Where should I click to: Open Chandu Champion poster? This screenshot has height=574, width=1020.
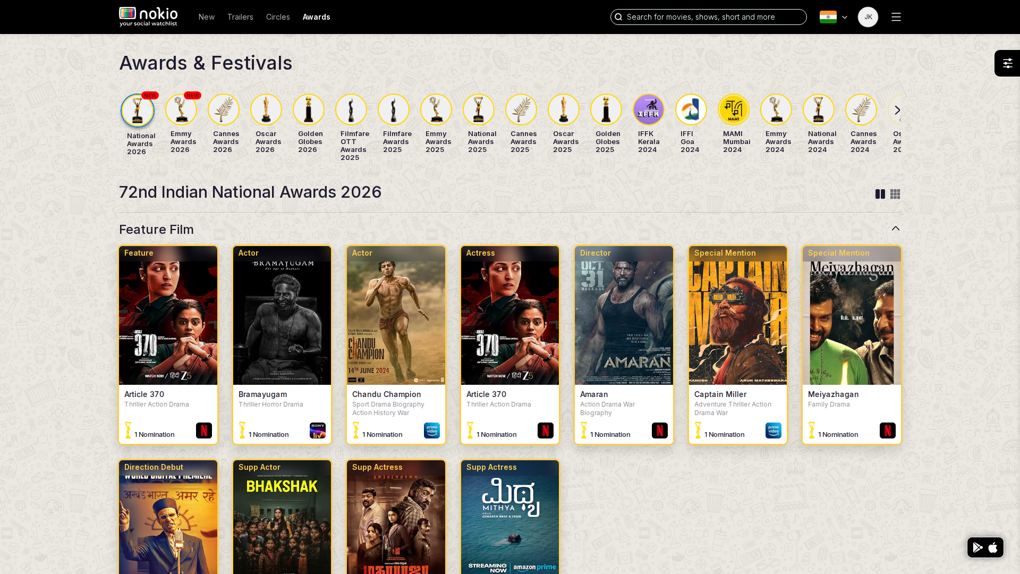tap(396, 315)
